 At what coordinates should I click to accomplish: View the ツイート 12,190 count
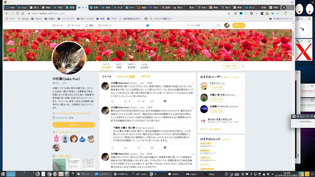click(x=106, y=66)
